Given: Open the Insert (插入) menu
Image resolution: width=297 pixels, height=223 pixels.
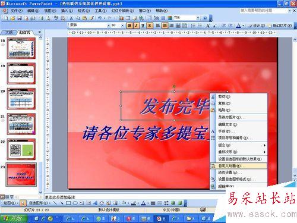Looking at the screenshot, I should coord(67,11).
